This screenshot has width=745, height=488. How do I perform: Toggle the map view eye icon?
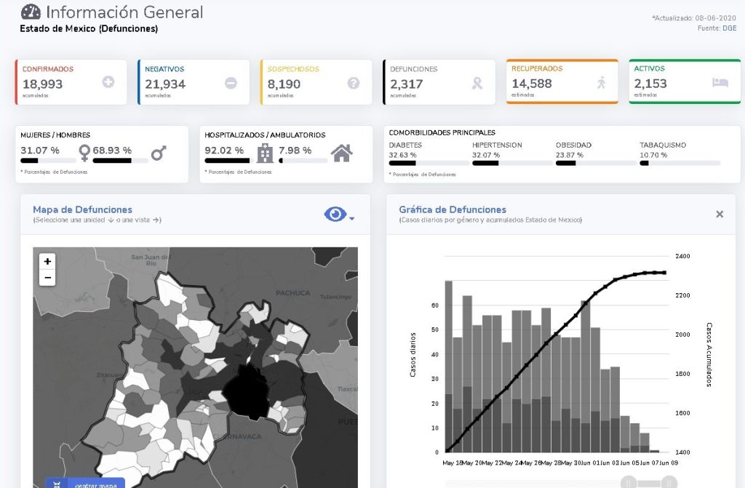[x=335, y=214]
